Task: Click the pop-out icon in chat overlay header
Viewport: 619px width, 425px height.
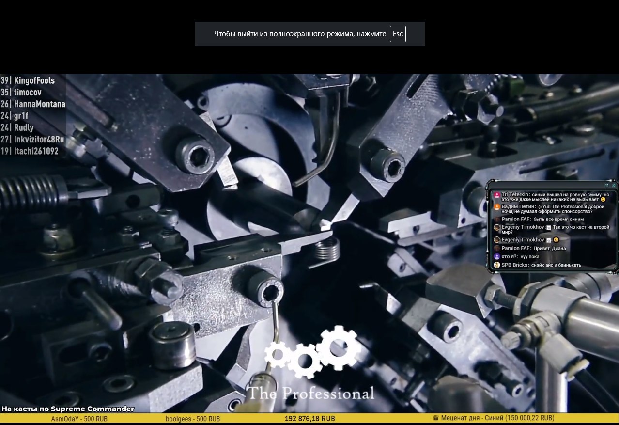Action: coord(606,186)
